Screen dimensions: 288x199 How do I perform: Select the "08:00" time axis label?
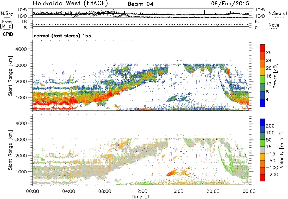tap(105, 191)
